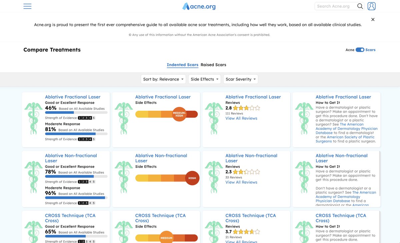Open the Scar Severity filter dropdown
The height and width of the screenshot is (243, 400).
tap(241, 79)
